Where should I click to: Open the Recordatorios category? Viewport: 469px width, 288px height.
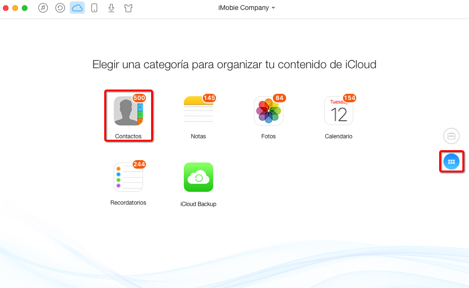pyautogui.click(x=128, y=177)
